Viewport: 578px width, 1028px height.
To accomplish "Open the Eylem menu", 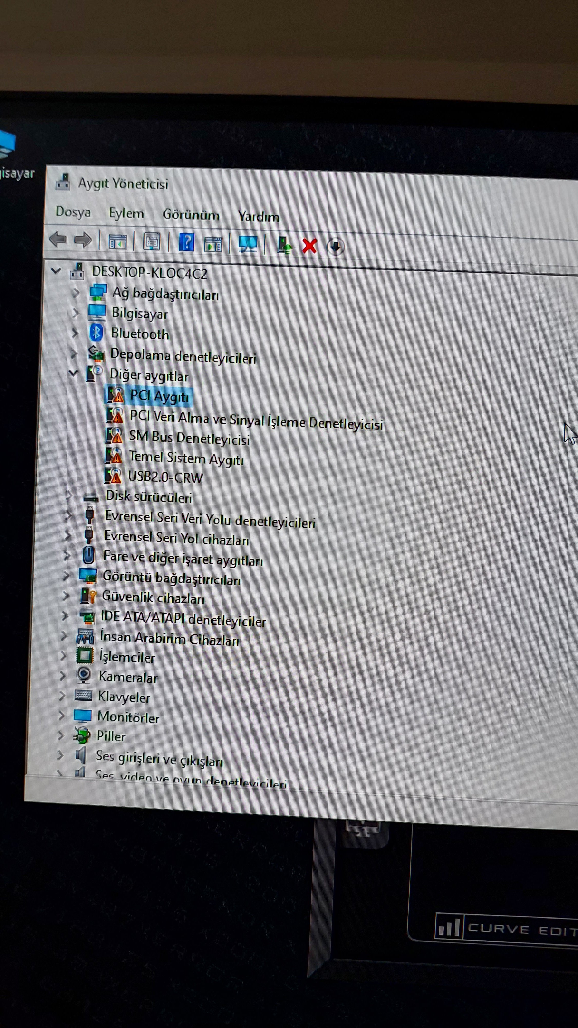I will pyautogui.click(x=126, y=214).
